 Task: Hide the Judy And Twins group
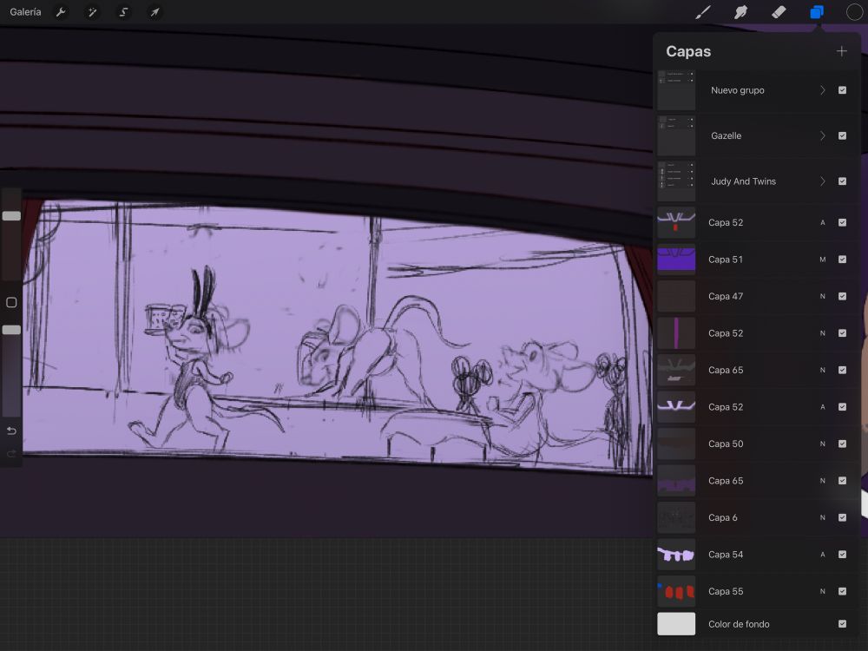pos(842,181)
